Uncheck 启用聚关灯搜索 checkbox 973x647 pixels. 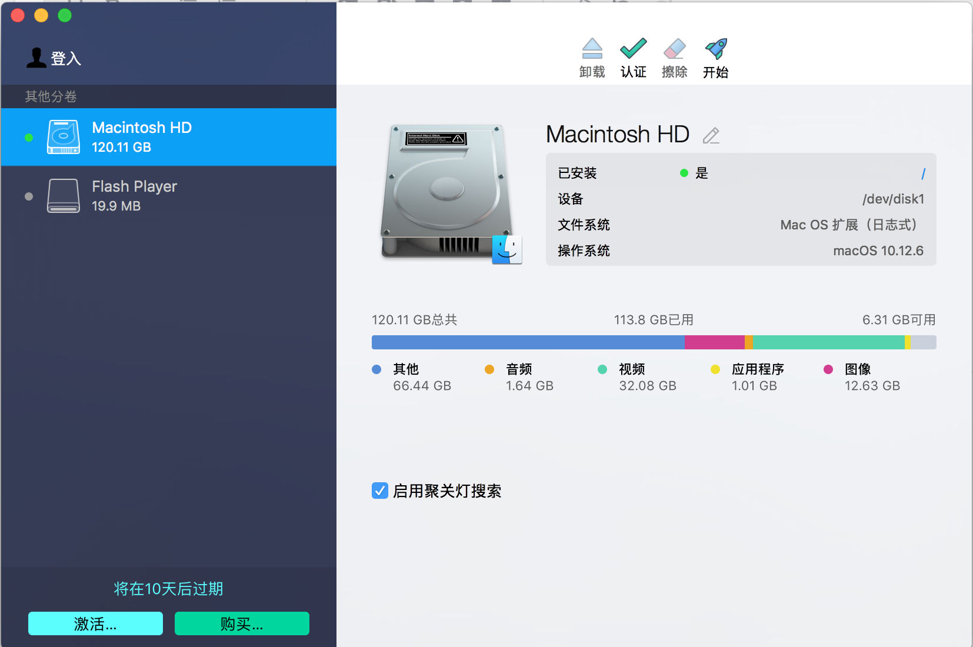point(380,491)
